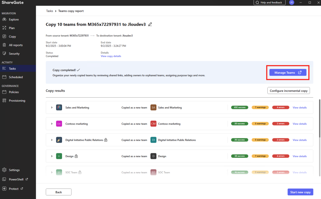Screen dimensions: 321x199
Task: Expand the SOC Team row
Action: click(52, 172)
